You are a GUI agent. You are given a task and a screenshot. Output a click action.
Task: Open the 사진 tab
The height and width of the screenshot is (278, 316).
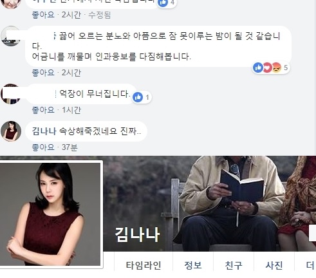coord(274,265)
